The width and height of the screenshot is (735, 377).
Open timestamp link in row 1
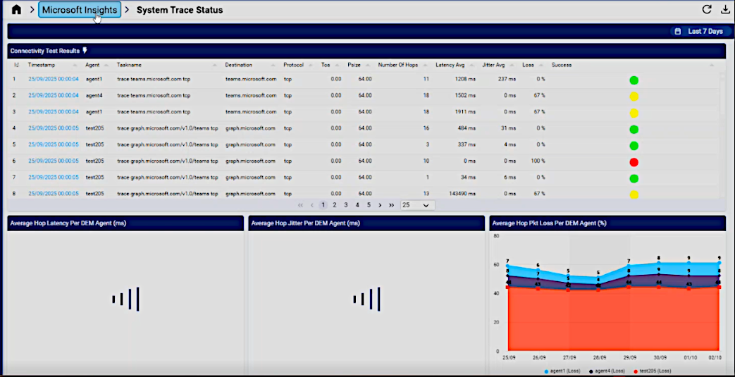(x=54, y=79)
